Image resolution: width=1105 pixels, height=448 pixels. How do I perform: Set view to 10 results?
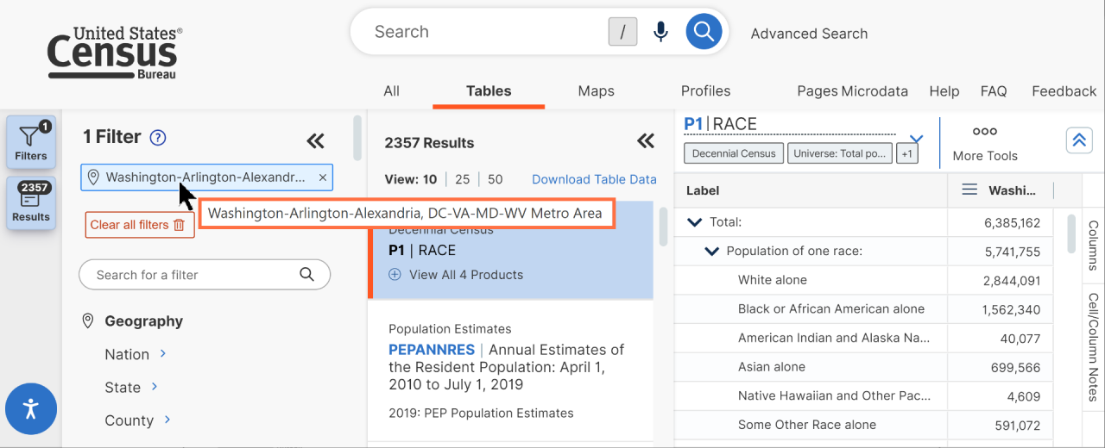tap(430, 179)
